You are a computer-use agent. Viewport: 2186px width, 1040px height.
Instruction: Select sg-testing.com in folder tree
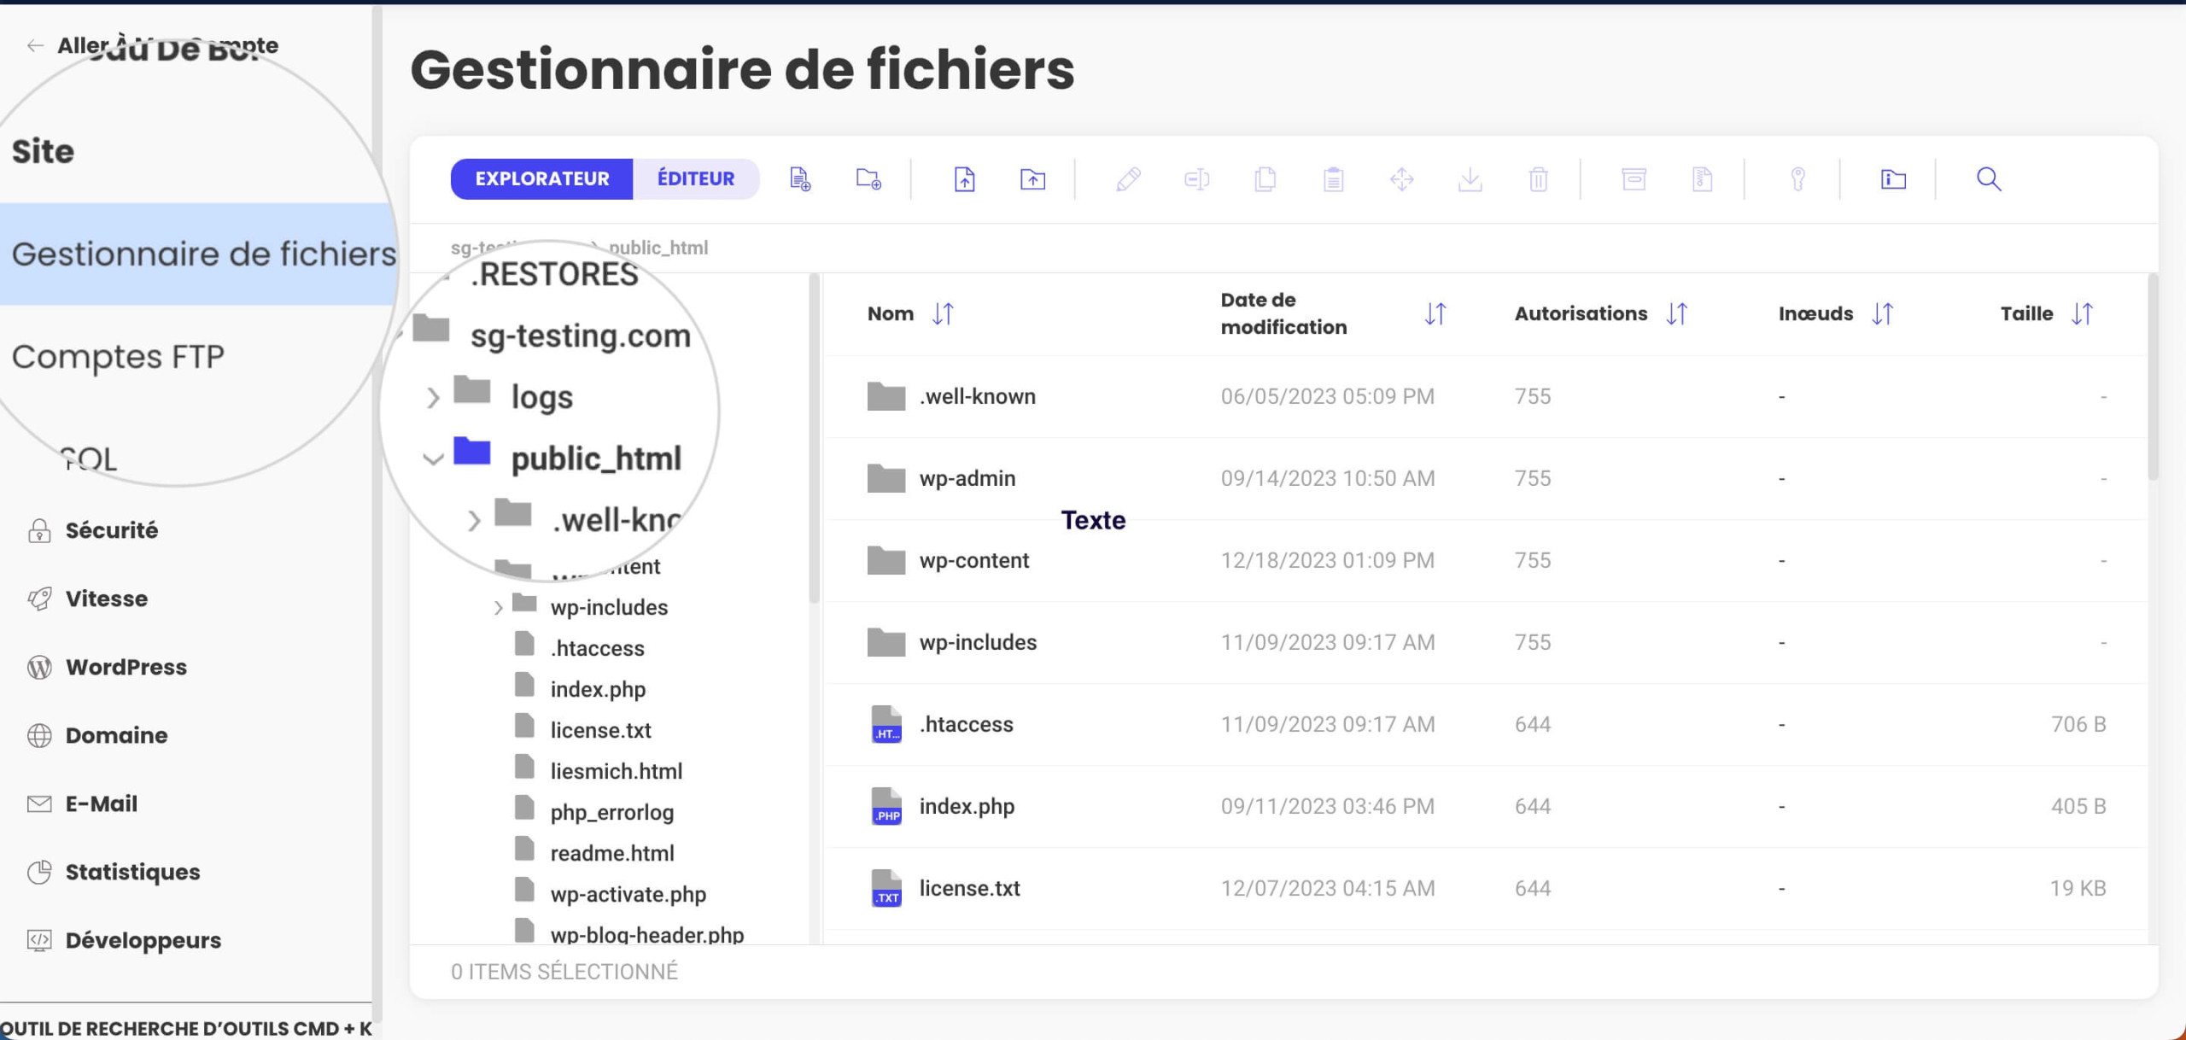580,336
